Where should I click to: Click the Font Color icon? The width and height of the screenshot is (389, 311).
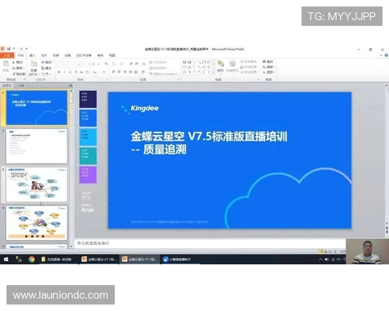tap(104, 72)
